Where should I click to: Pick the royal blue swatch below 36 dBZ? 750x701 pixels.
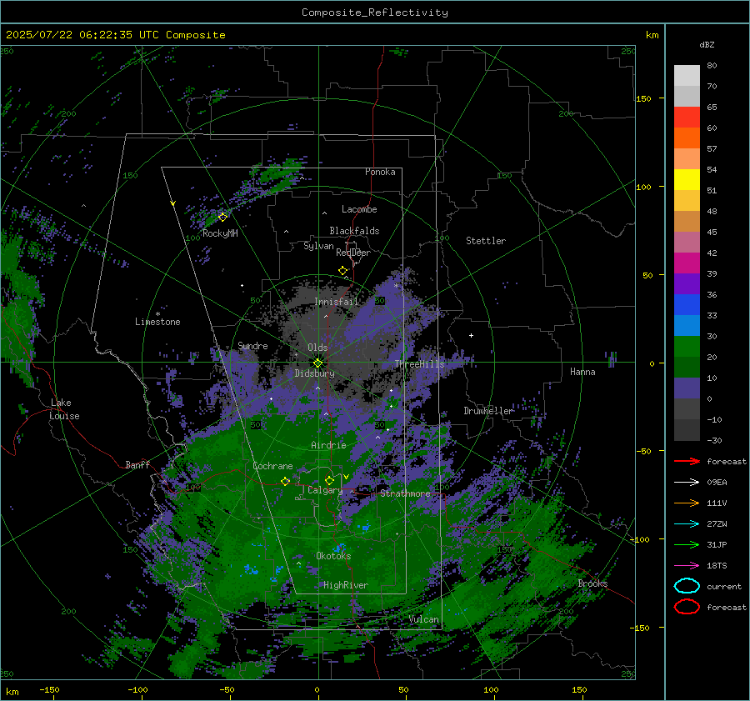(x=687, y=304)
